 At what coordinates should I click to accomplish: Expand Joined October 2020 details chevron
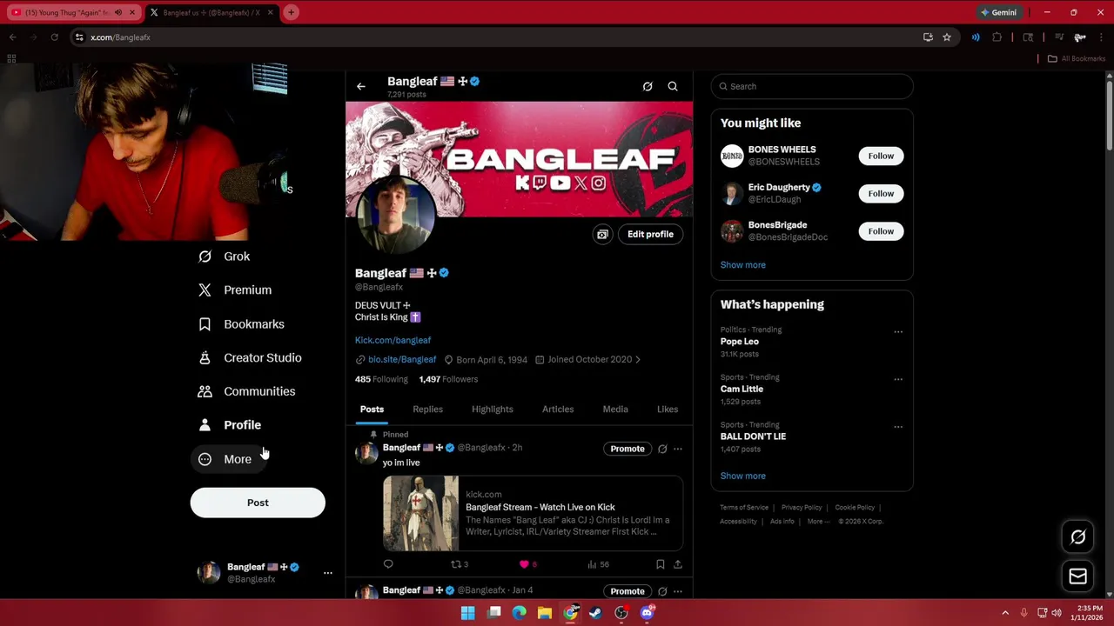coord(638,359)
